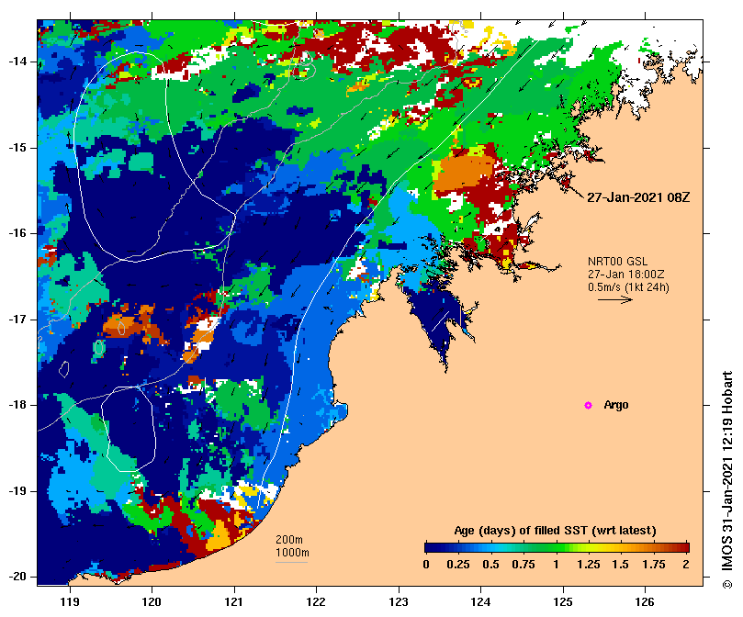
Task: Click the longitude label 121
Action: click(x=234, y=602)
